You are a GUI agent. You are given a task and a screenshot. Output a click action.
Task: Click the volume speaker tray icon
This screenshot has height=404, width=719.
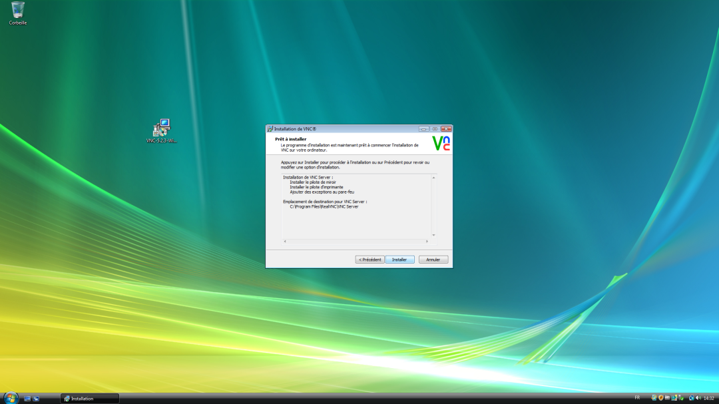698,398
